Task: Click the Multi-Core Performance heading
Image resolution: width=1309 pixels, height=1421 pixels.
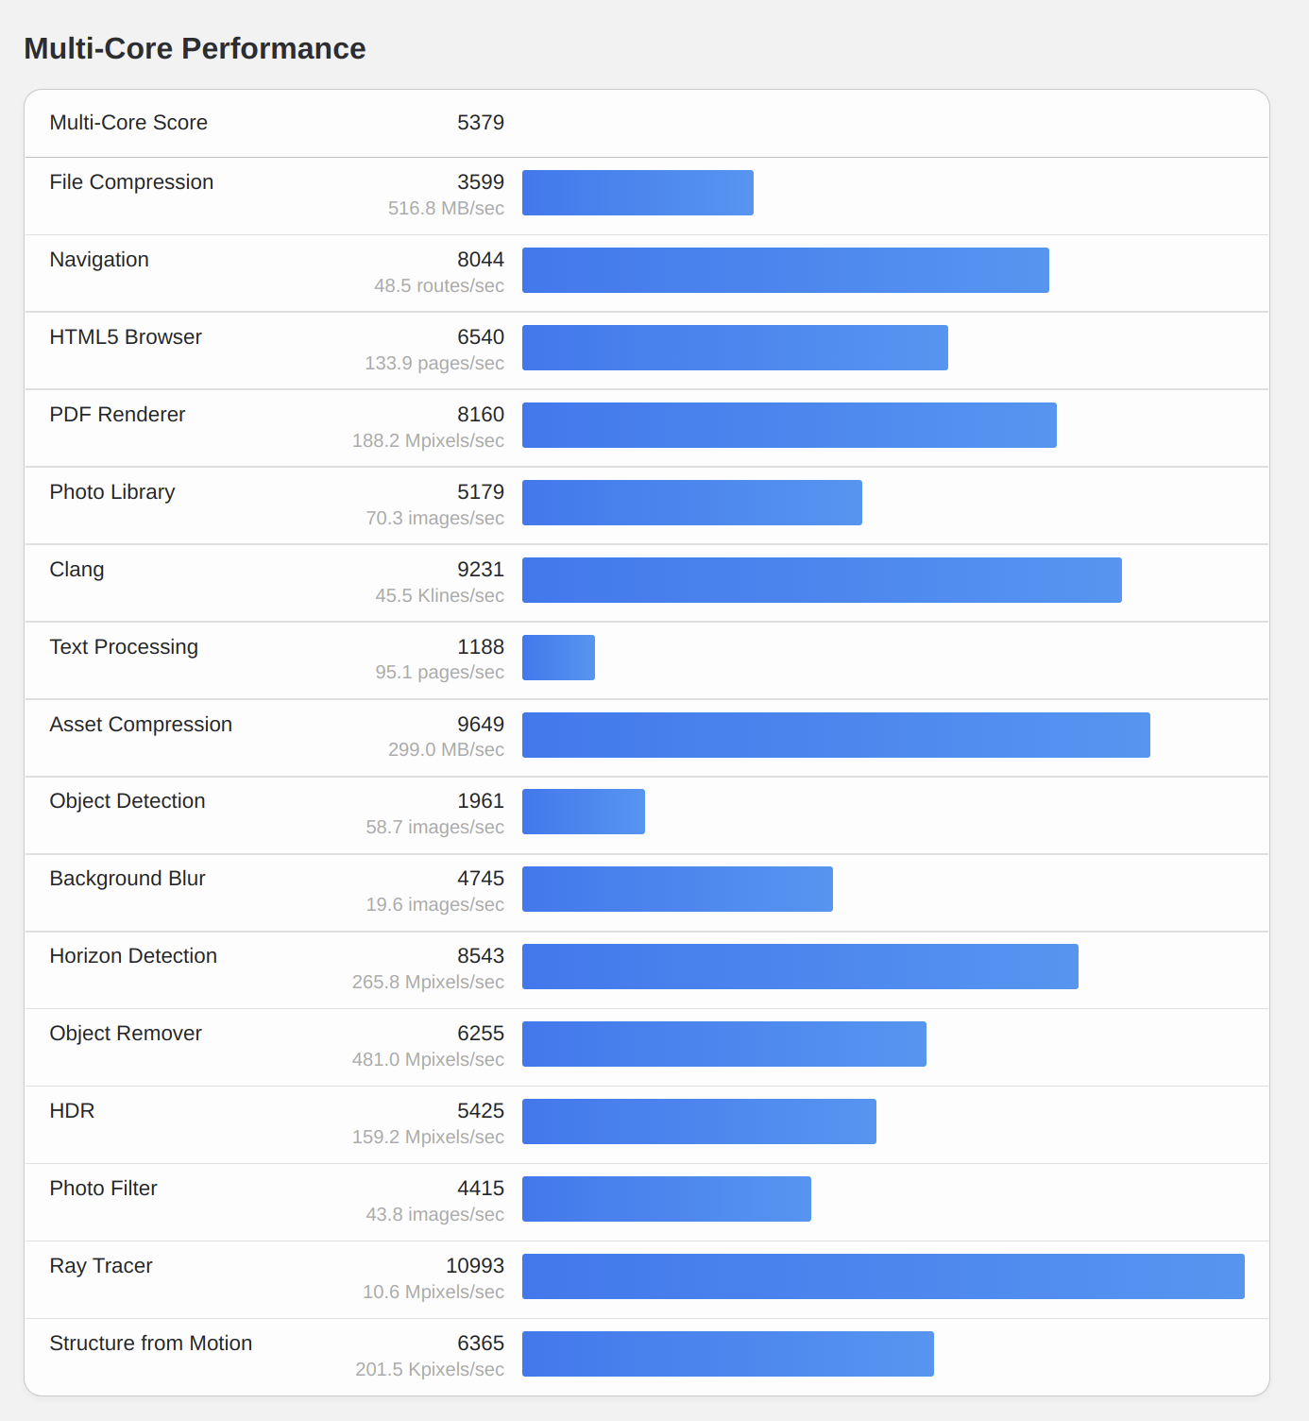Action: 195,48
